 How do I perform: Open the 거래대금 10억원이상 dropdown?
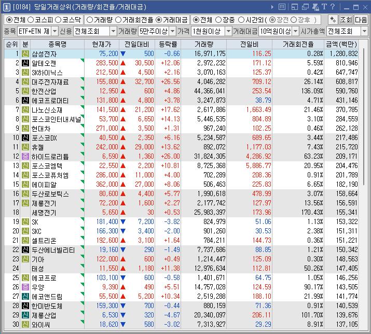[296, 31]
